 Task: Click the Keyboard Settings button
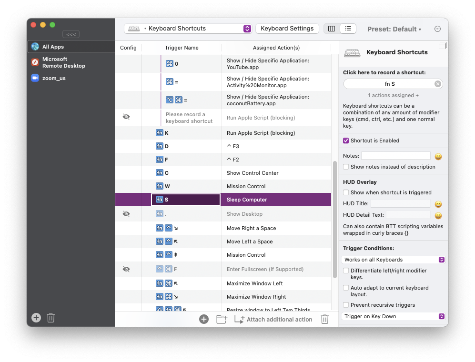coord(287,29)
